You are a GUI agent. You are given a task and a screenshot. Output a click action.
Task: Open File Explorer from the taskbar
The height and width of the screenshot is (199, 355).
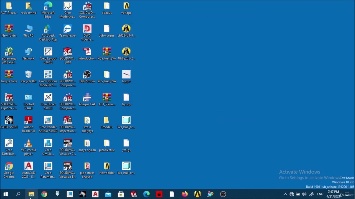click(31, 194)
